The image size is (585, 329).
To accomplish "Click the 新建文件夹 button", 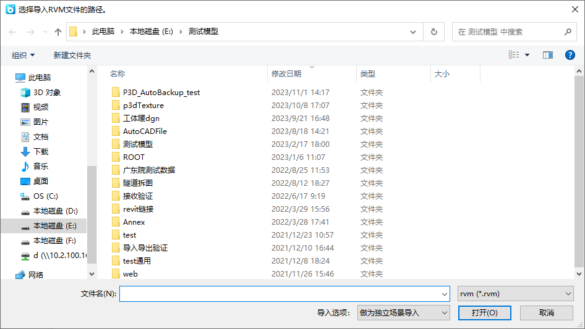I will coord(72,55).
